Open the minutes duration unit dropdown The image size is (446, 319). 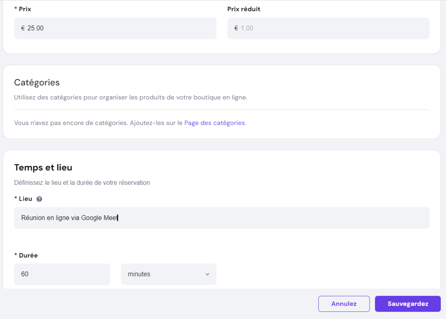[x=168, y=274]
